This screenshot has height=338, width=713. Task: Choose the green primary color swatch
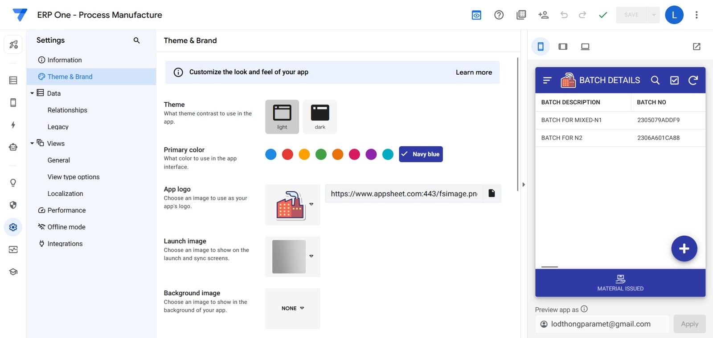pos(321,154)
